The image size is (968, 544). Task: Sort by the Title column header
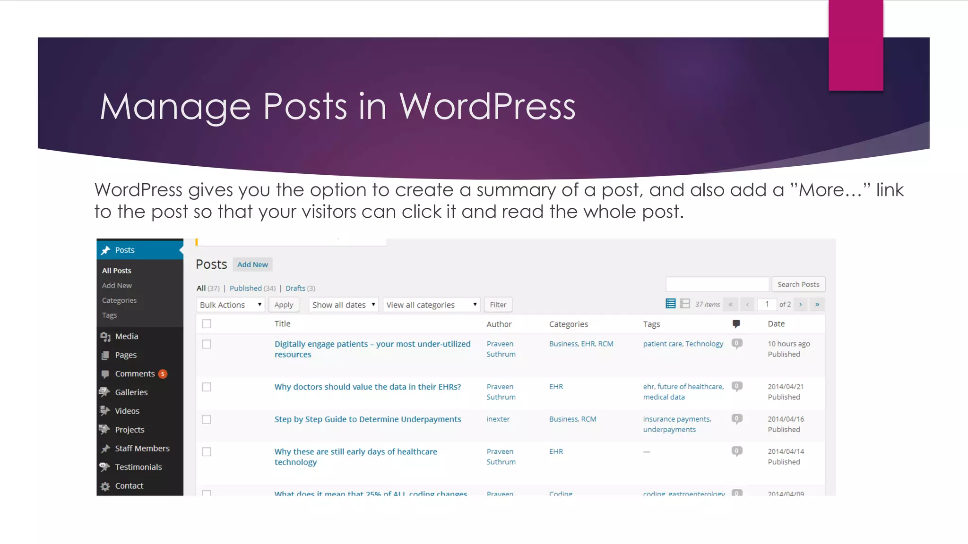pos(282,324)
